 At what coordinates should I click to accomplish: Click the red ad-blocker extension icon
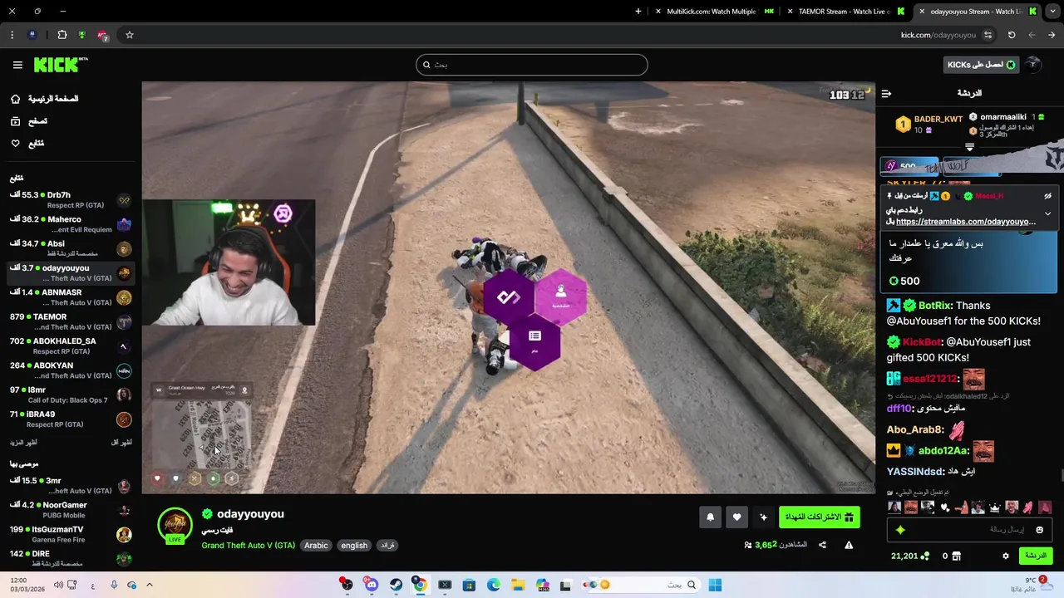click(101, 35)
